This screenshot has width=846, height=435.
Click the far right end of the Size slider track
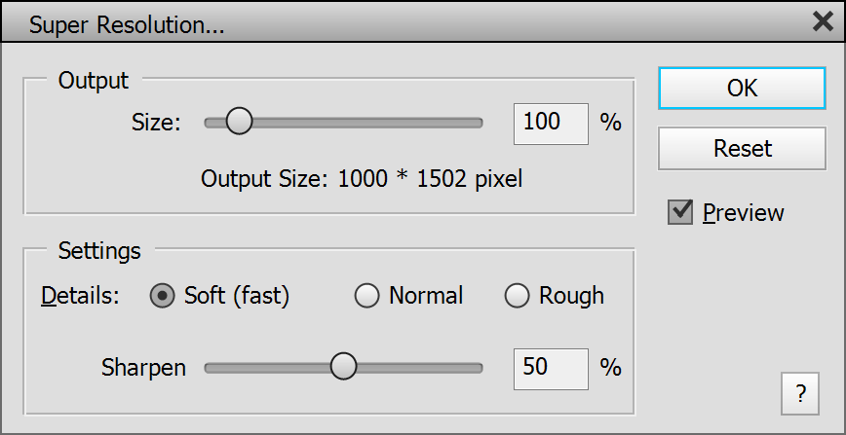tap(479, 123)
